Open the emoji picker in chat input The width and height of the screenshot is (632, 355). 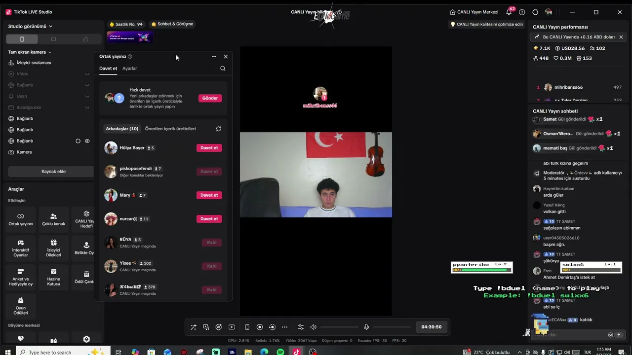pyautogui.click(x=610, y=335)
